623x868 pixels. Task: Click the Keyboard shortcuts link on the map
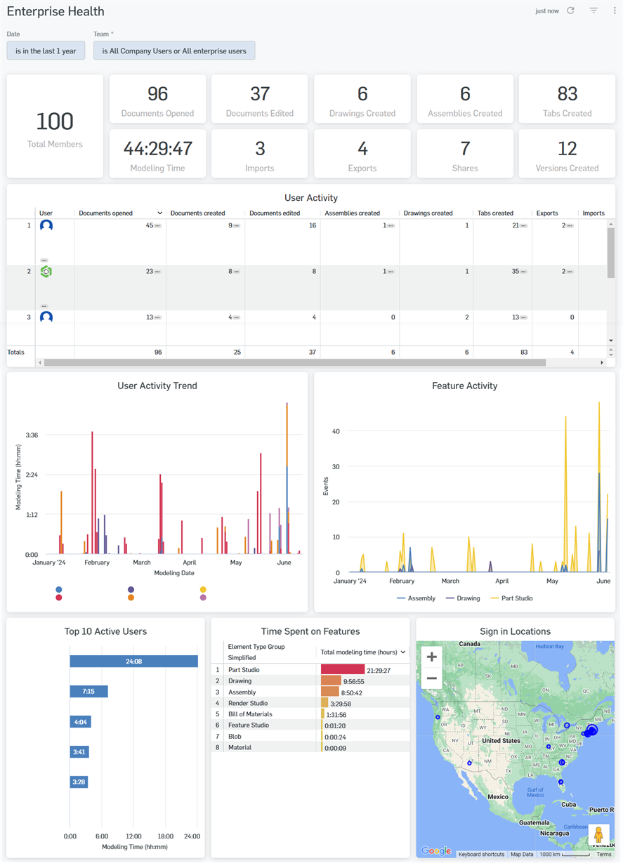pos(483,854)
